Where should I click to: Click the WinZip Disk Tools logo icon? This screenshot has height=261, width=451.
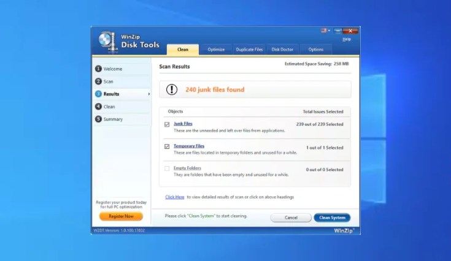pos(109,42)
